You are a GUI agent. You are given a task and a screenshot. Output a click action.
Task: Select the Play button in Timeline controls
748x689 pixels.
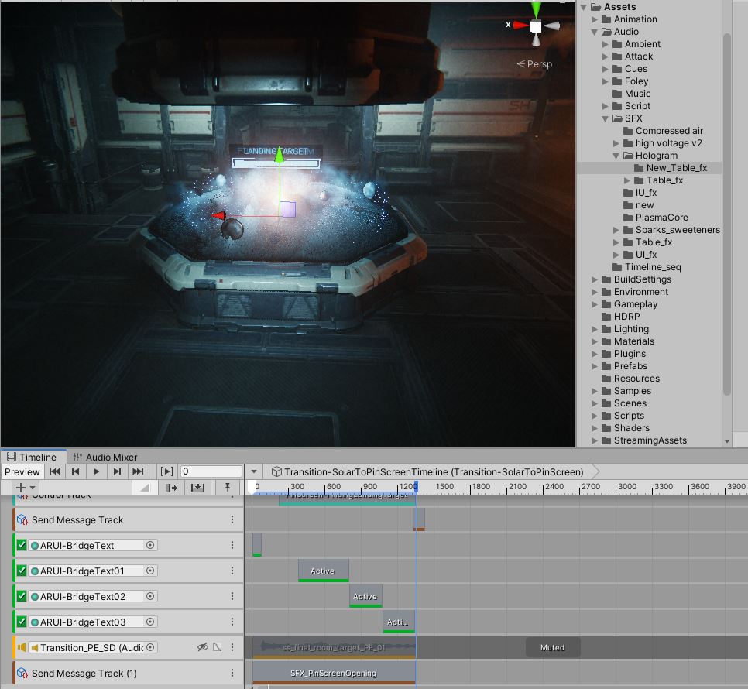pyautogui.click(x=95, y=471)
